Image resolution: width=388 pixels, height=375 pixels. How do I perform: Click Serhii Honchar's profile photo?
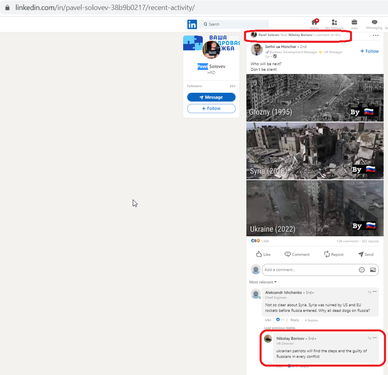(257, 50)
